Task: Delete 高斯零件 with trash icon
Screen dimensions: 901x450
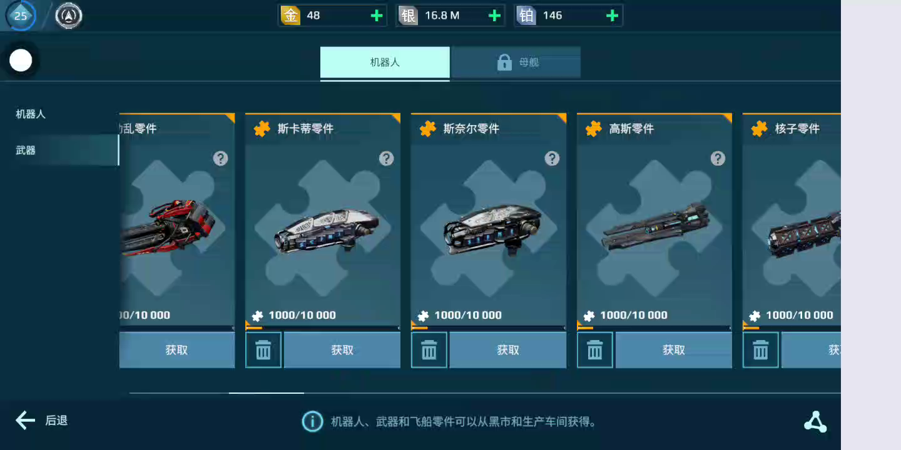Action: coord(595,350)
